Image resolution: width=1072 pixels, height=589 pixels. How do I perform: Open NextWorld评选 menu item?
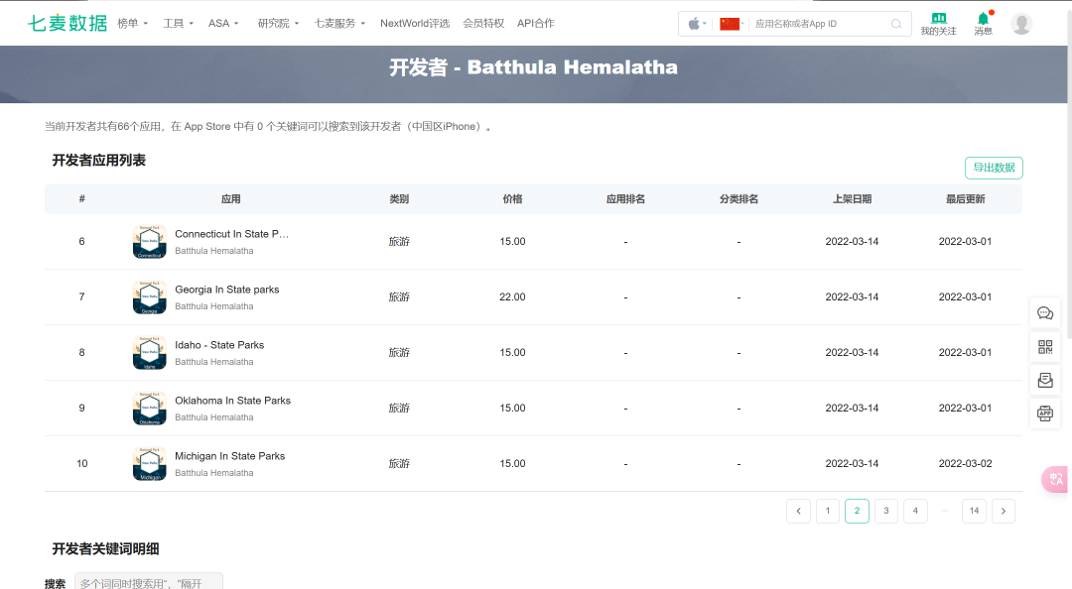pos(415,23)
